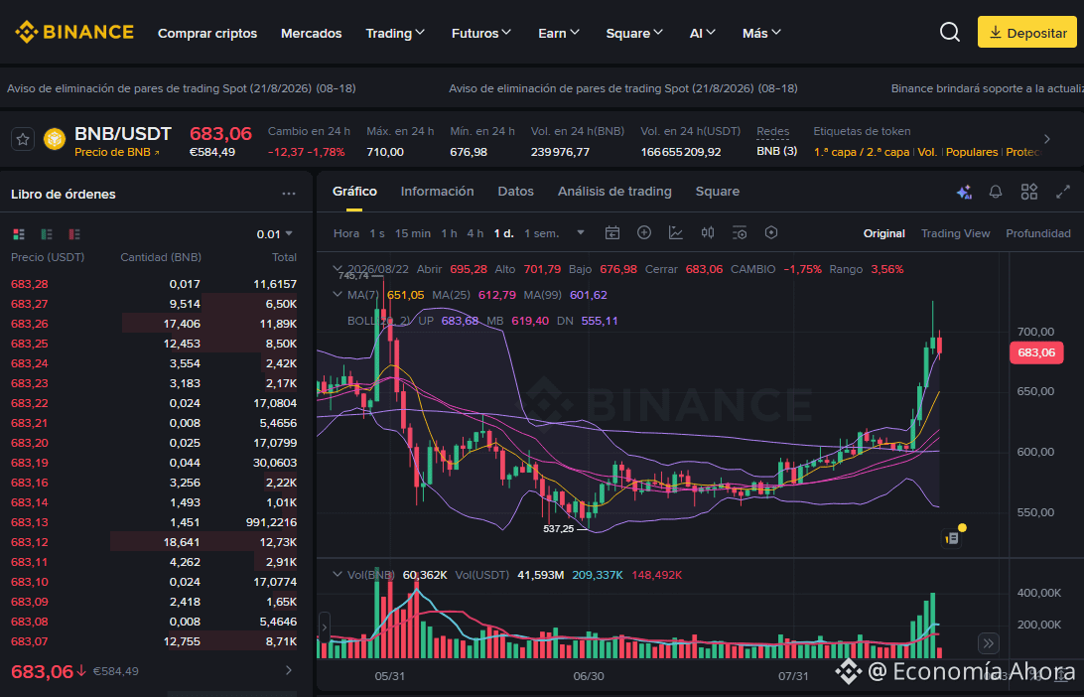1084x697 pixels.
Task: Select the 1 s interval
Action: click(377, 233)
